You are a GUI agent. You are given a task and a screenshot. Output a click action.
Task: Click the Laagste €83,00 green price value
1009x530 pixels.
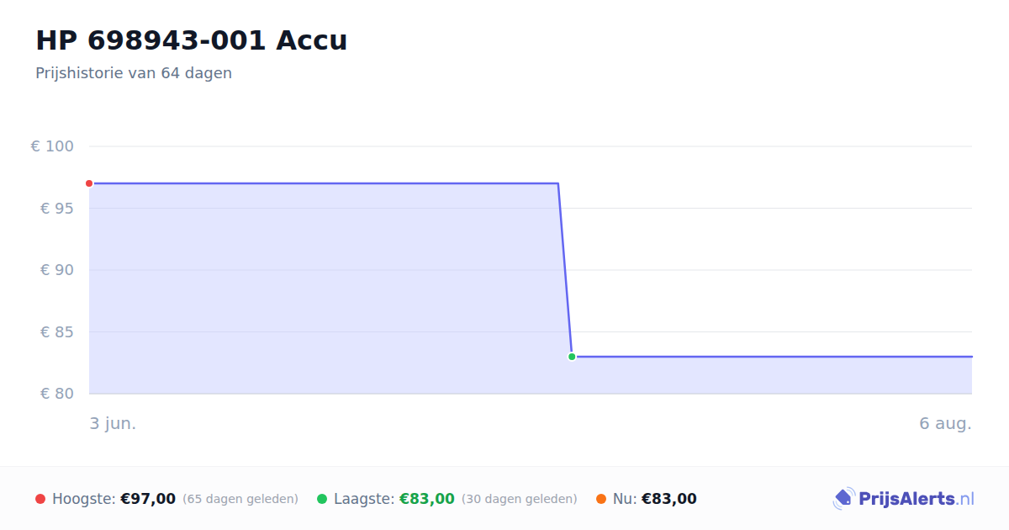427,499
